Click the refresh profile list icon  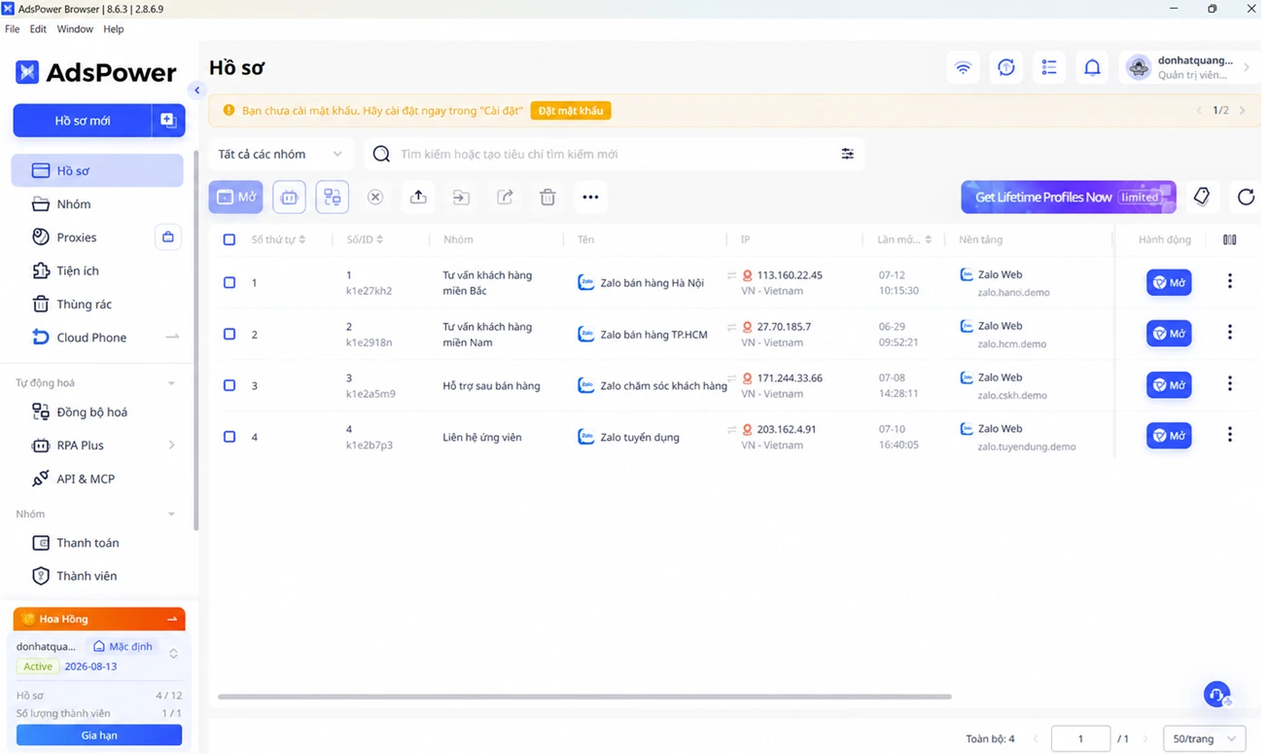point(1246,197)
